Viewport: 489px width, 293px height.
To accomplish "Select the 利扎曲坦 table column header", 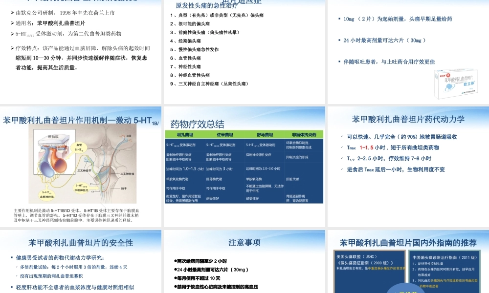I will [184, 134].
